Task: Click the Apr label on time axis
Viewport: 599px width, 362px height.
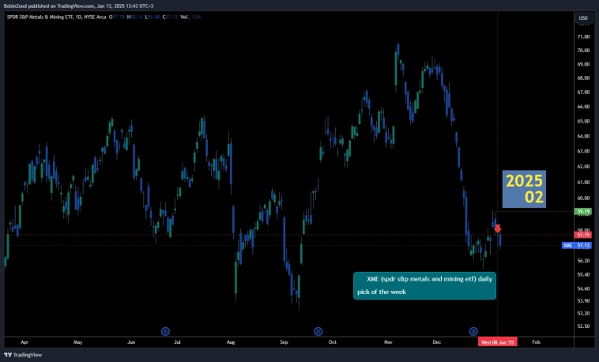Action: click(24, 342)
